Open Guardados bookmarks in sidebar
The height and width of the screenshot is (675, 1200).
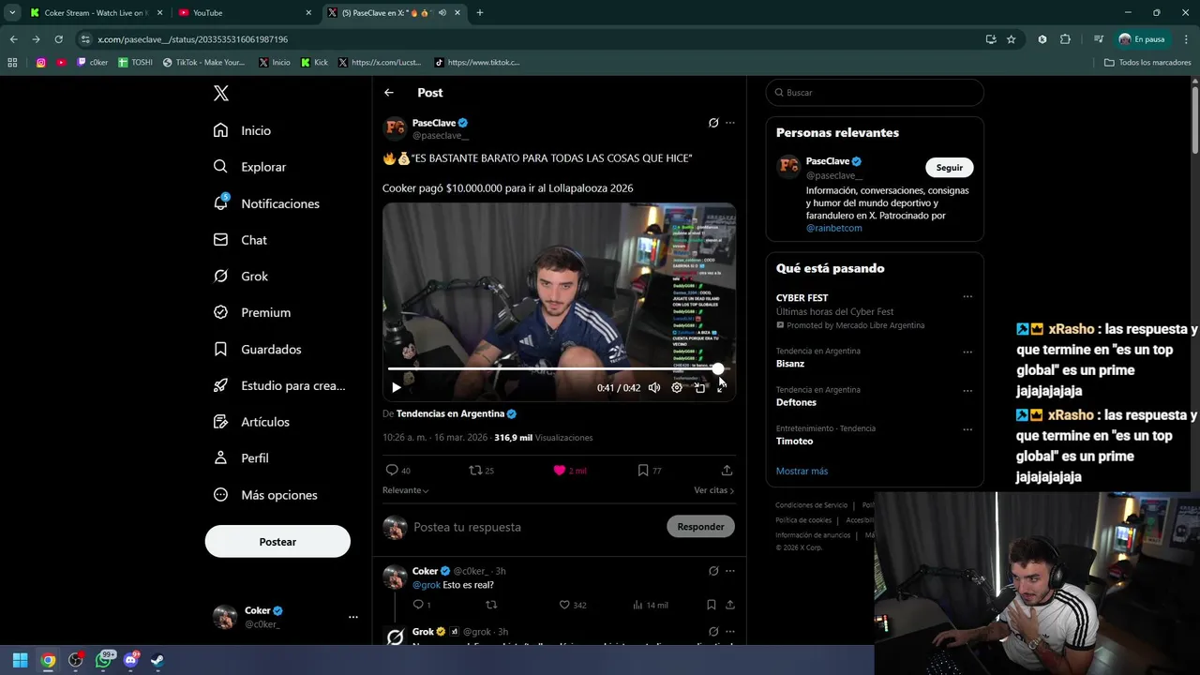coord(257,349)
